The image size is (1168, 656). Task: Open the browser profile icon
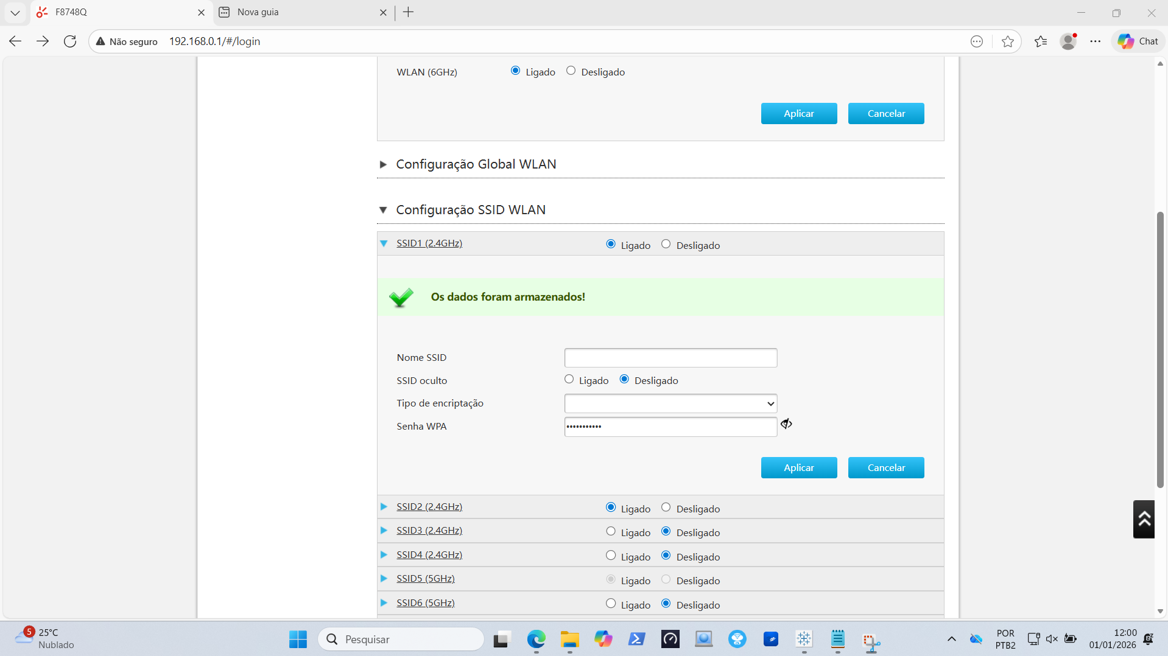tap(1068, 41)
